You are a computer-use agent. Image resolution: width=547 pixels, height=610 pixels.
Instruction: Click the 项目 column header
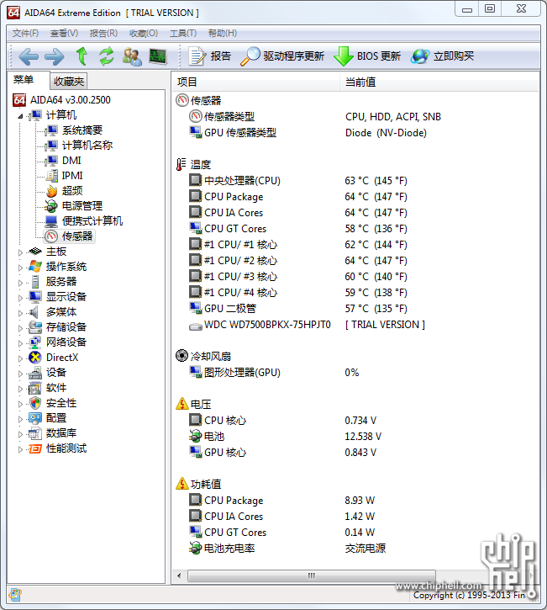pyautogui.click(x=256, y=82)
